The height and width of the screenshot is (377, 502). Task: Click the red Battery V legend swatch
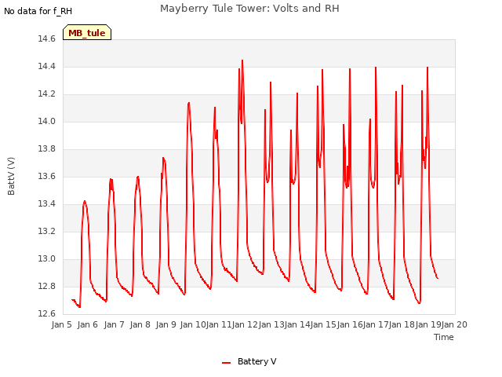(x=227, y=363)
